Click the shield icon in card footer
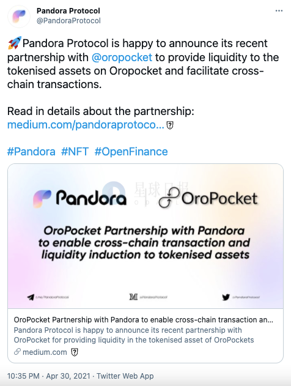This screenshot has width=291, height=386. pos(75,352)
